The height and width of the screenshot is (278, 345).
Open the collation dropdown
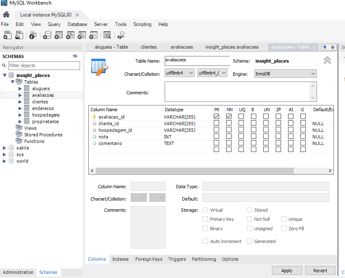212,73
